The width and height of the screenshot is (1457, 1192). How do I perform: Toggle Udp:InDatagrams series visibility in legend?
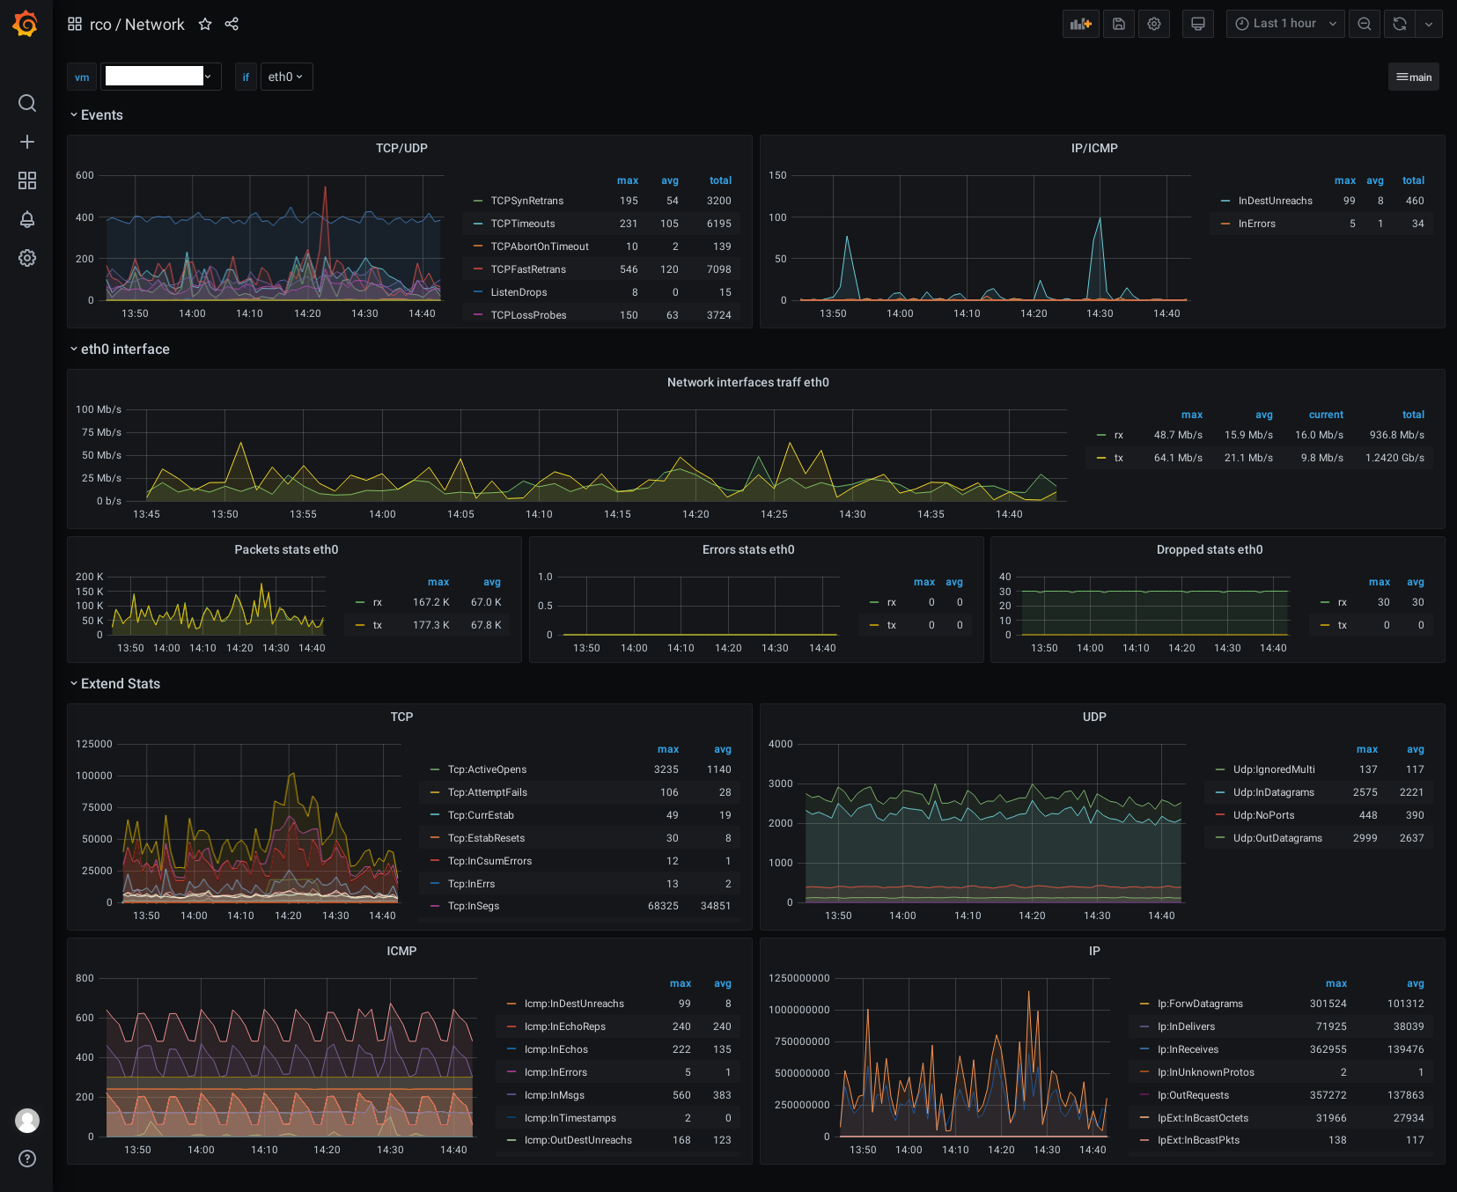click(x=1273, y=792)
